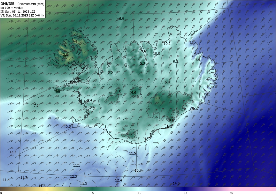Select the 7.3 map value

click(36, 105)
